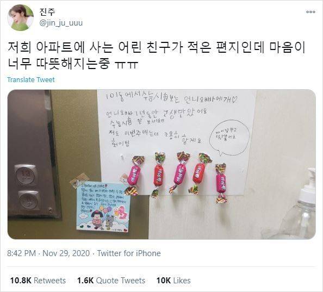Open the attached photo of the letter
The width and height of the screenshot is (323, 292).
tap(161, 164)
